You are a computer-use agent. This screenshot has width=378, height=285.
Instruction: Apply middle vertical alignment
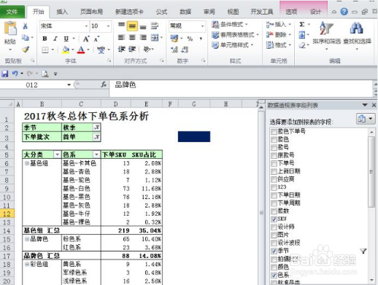click(132, 26)
